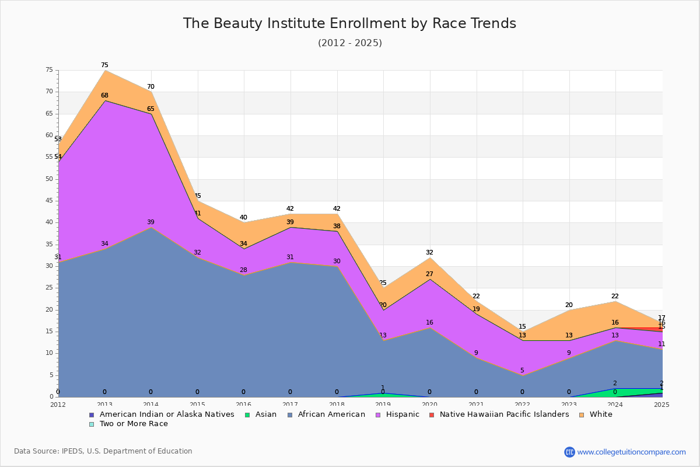The image size is (700, 467).
Task: Click the 68 data label at 2013
Action: (104, 96)
